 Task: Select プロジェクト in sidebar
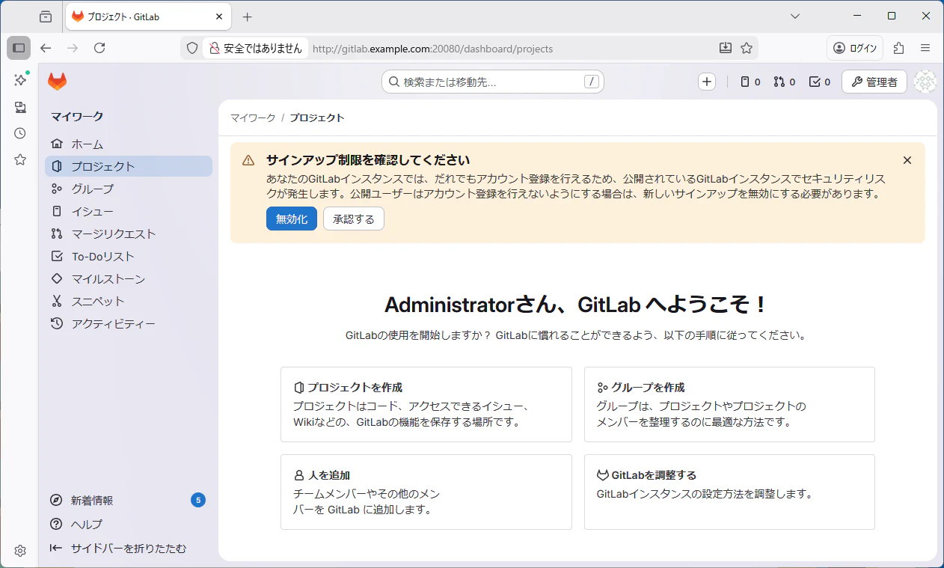(129, 166)
